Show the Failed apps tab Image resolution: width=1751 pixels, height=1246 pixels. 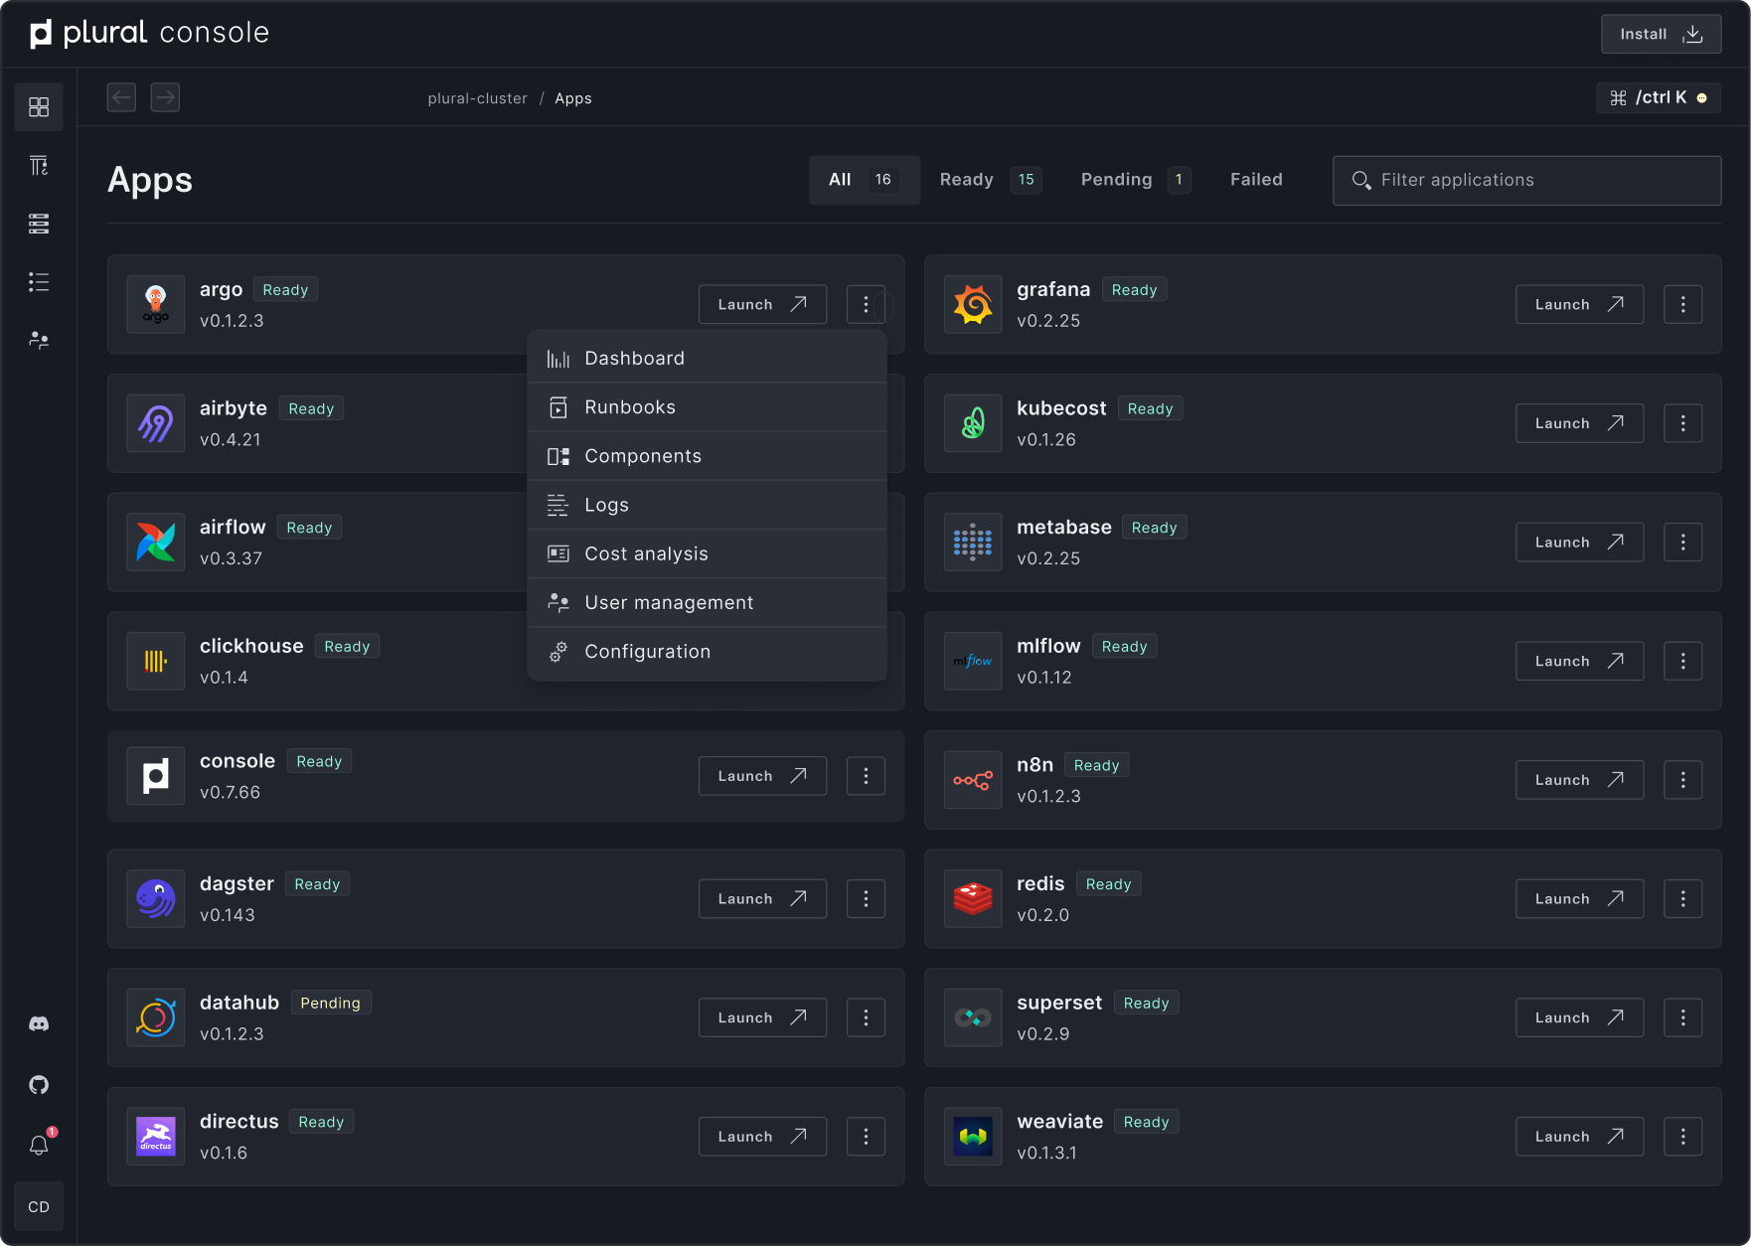tap(1256, 180)
